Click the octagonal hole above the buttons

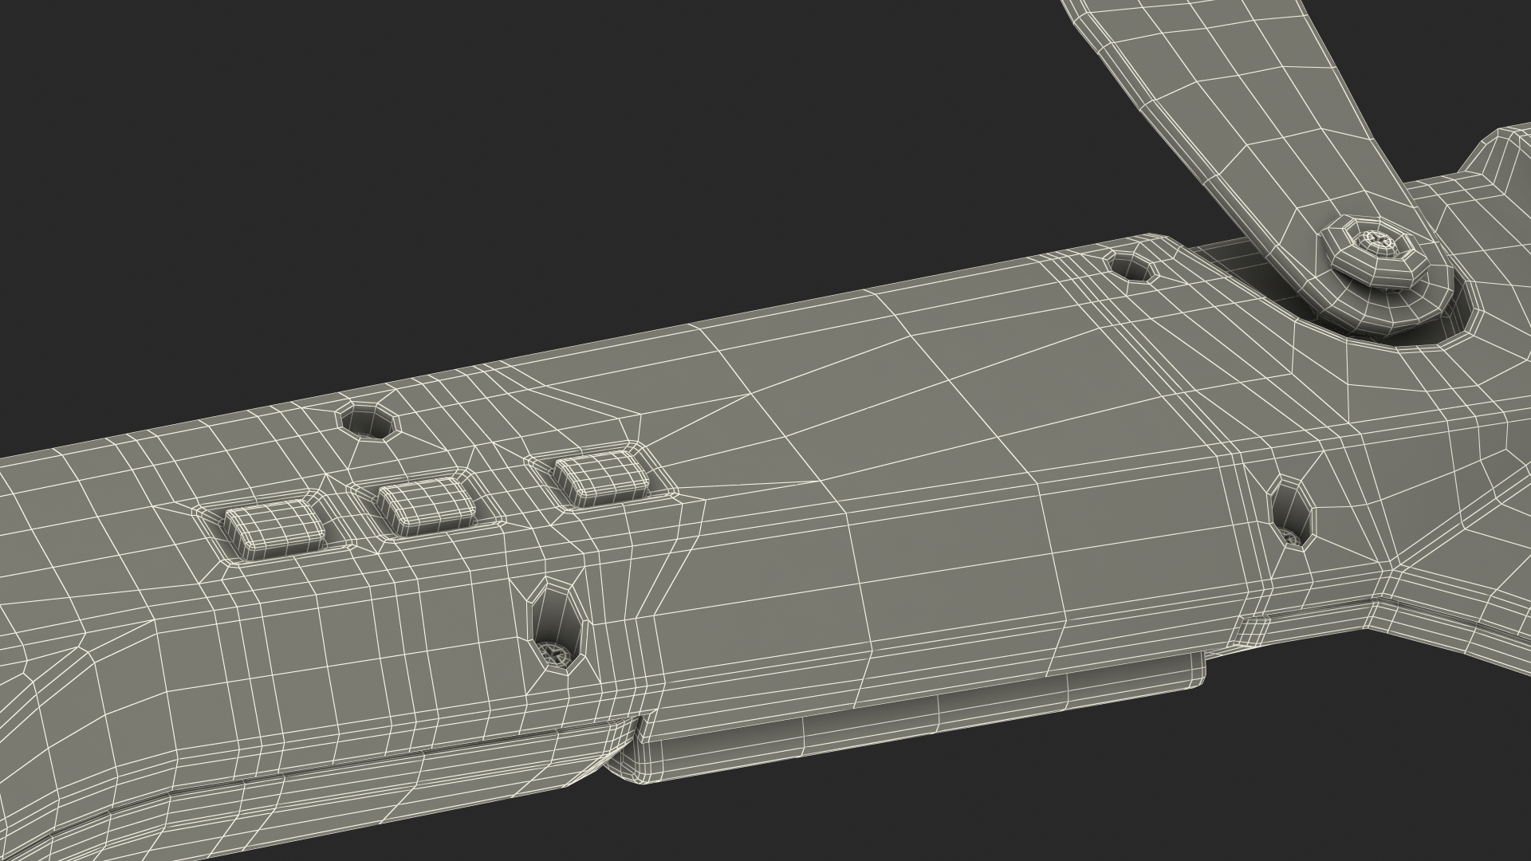coord(366,420)
